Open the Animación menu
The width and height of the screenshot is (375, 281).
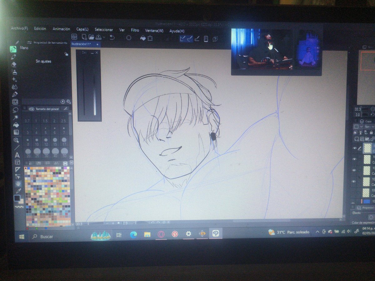(x=61, y=29)
